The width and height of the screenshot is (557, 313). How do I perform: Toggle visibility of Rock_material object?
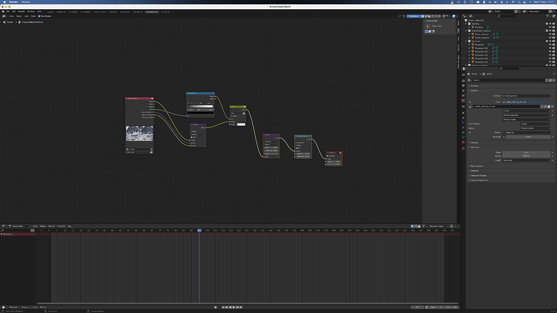550,34
